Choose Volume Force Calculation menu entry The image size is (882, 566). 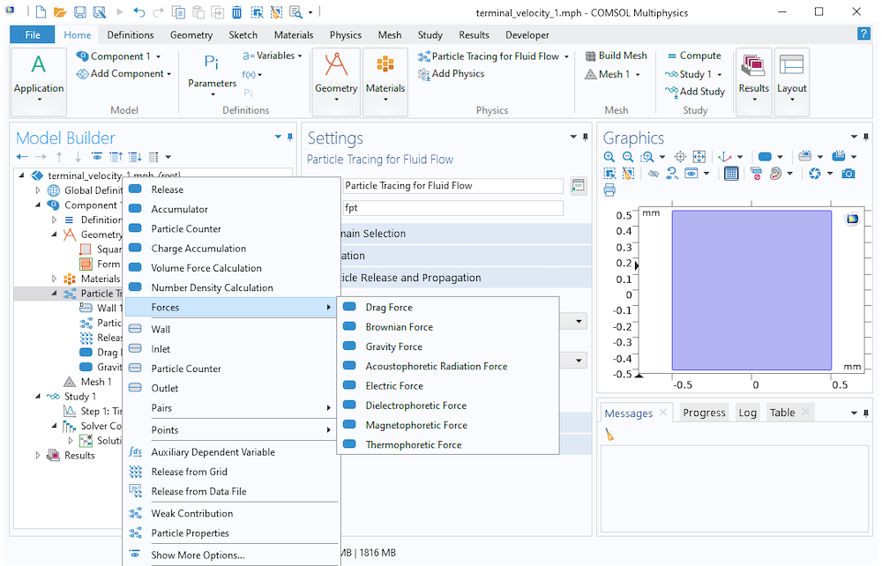tap(231, 268)
